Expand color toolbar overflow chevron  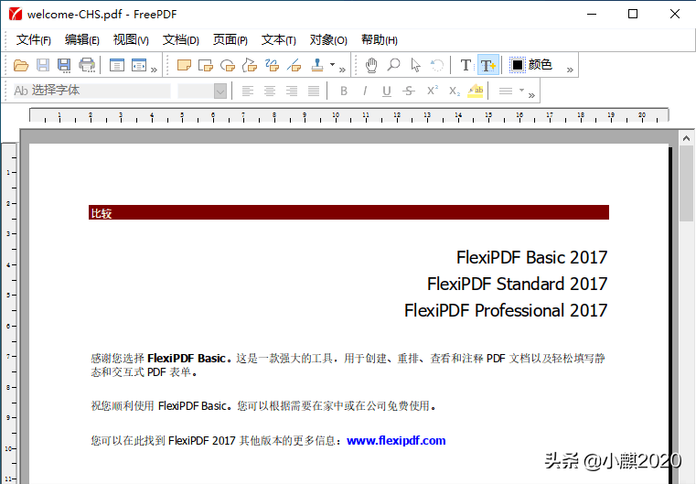pyautogui.click(x=570, y=70)
